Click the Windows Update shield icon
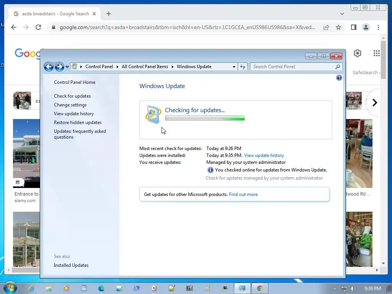Image resolution: width=392 pixels, height=294 pixels. (x=153, y=115)
